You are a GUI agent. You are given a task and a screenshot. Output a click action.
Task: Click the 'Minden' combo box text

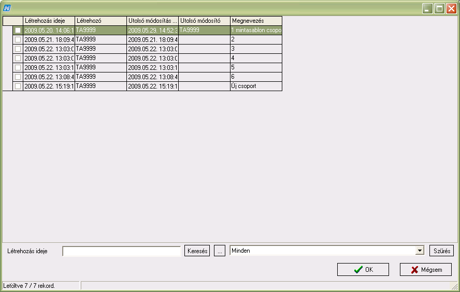(241, 251)
